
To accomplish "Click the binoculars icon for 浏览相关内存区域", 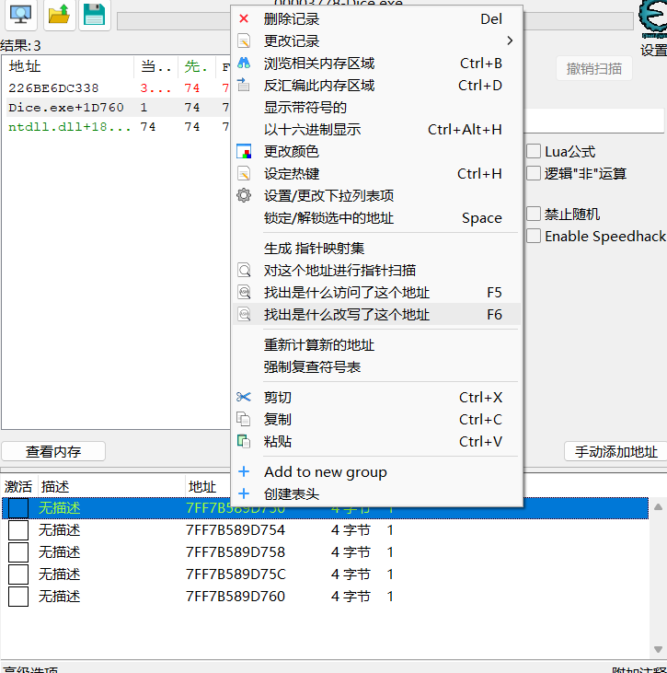I will (x=244, y=64).
